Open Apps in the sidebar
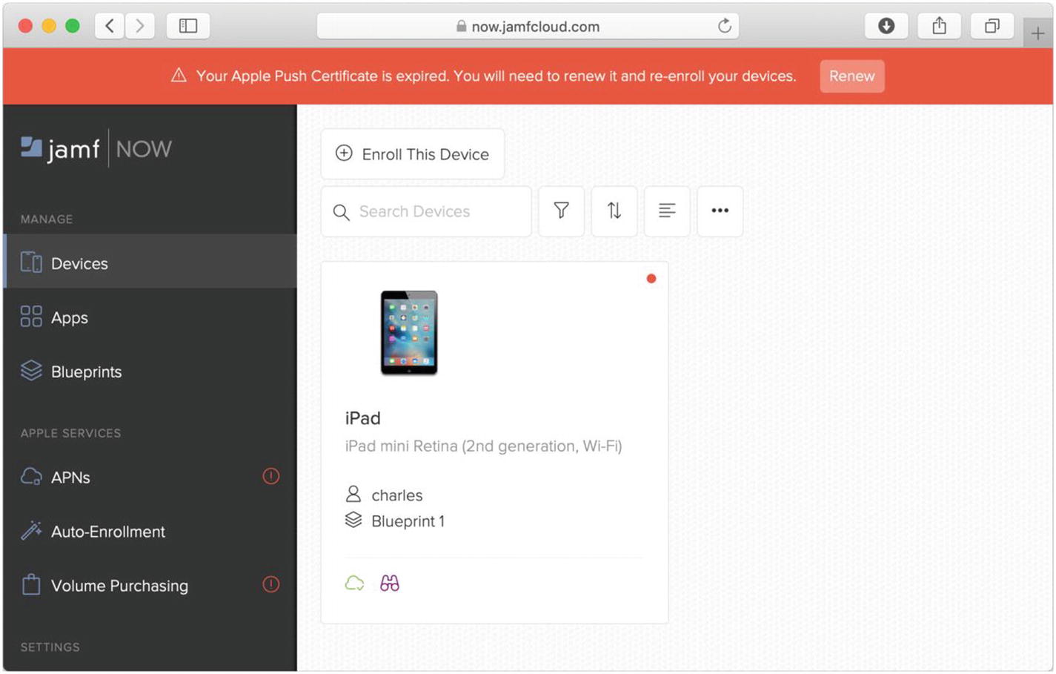This screenshot has height=674, width=1056. (x=150, y=317)
